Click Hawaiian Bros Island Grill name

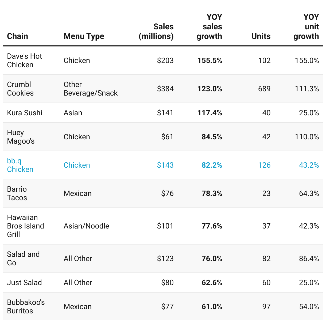(25, 226)
